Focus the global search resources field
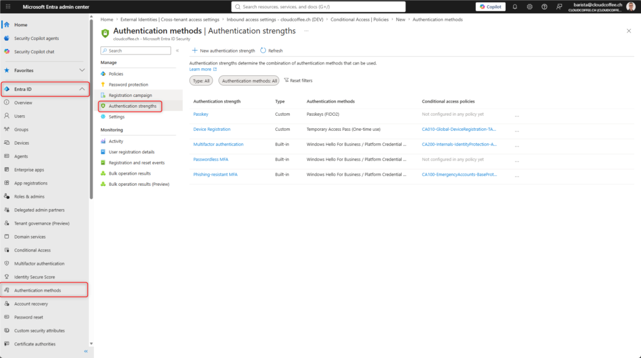 tap(318, 6)
